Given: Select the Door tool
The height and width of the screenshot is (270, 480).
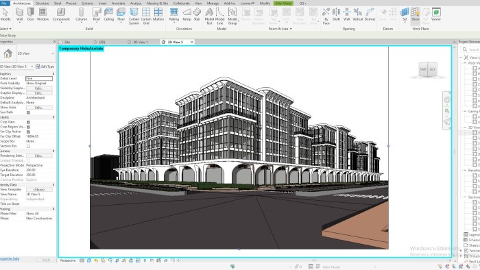Looking at the screenshot, I should click(31, 14).
